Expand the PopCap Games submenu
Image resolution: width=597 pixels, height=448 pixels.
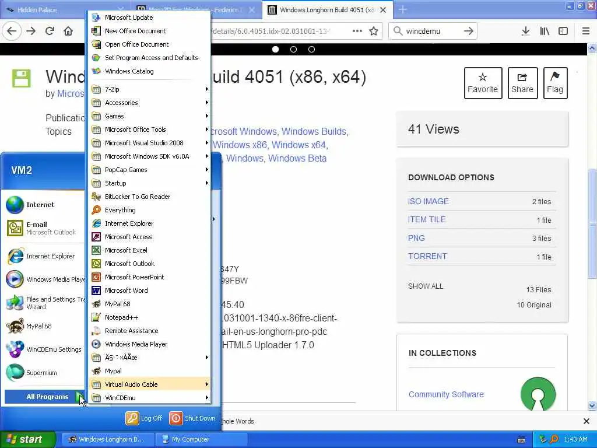[149, 170]
